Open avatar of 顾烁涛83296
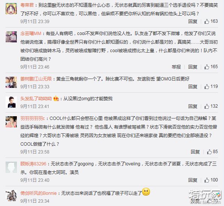Viewport: 224px width, 206px height. [x=11, y=167]
